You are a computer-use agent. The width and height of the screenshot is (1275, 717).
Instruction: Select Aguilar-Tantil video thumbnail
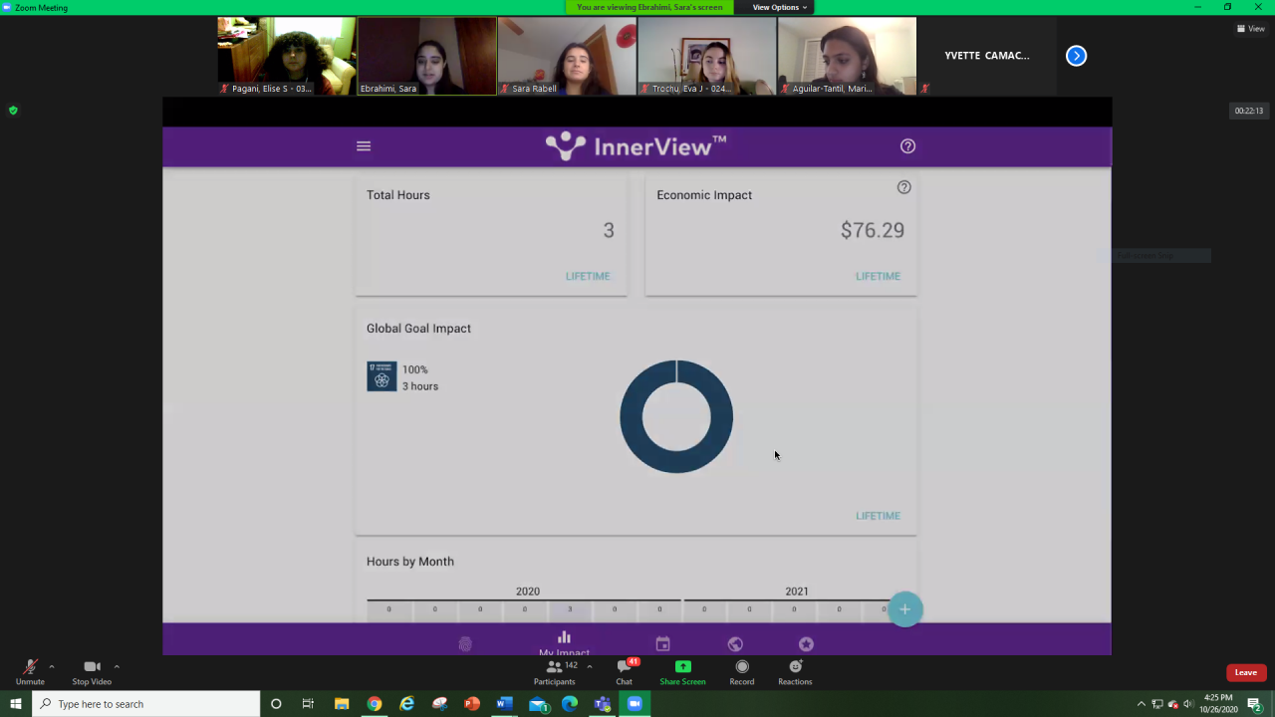pyautogui.click(x=847, y=56)
